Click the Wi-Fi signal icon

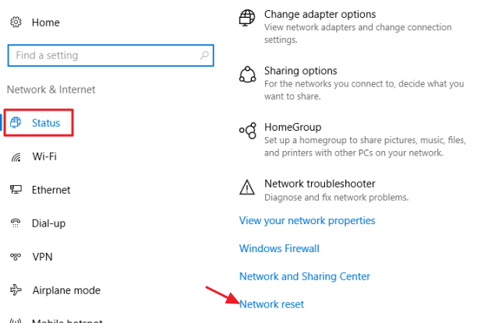click(16, 156)
